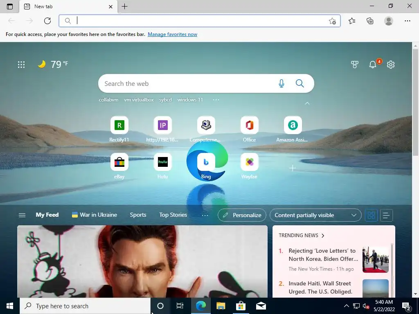The height and width of the screenshot is (314, 419).
Task: Open the eBay quick link
Action: (x=119, y=166)
